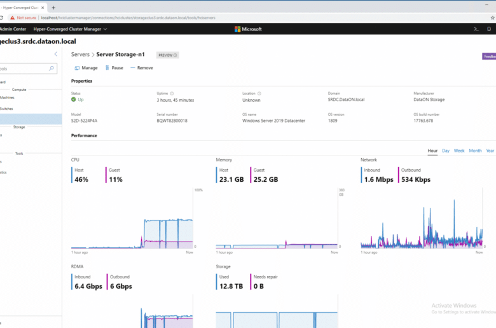The height and width of the screenshot is (328, 496).
Task: Click the Storage usage chart
Action: pyautogui.click(x=277, y=311)
